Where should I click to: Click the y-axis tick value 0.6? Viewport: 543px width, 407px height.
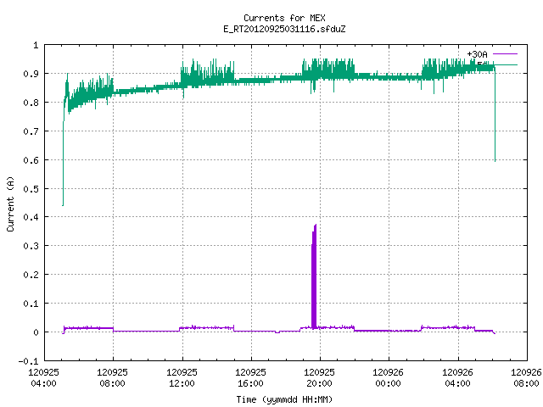(31, 160)
